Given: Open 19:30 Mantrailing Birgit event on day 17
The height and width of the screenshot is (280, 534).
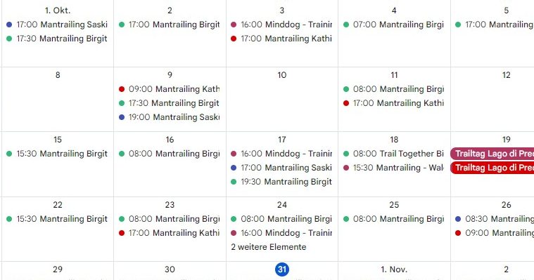Looking at the screenshot, I should click(x=281, y=182).
